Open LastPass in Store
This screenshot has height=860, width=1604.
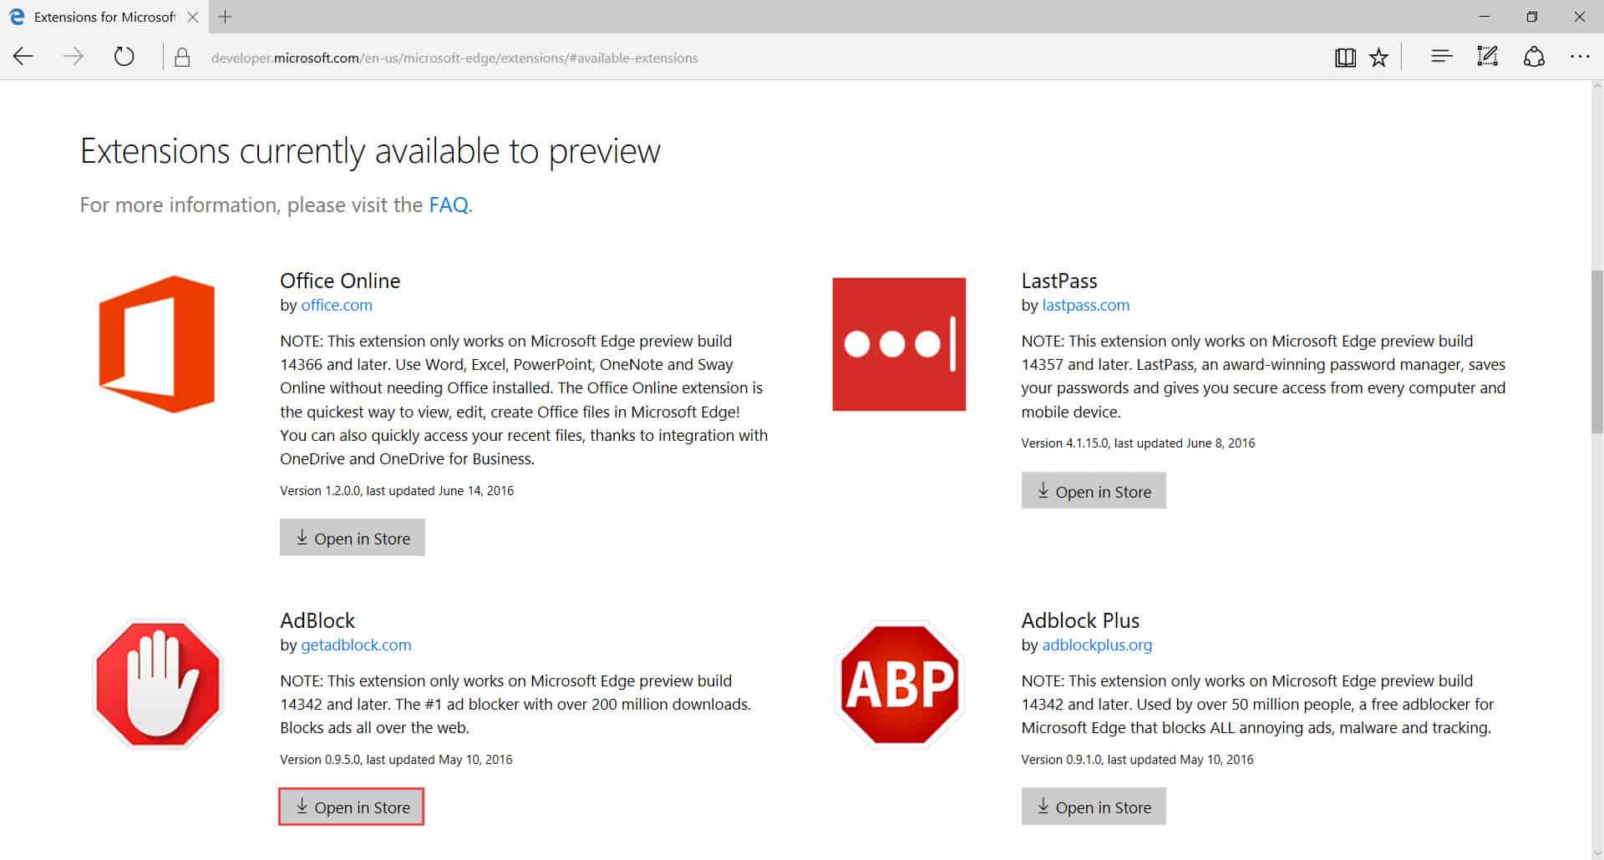[1094, 491]
